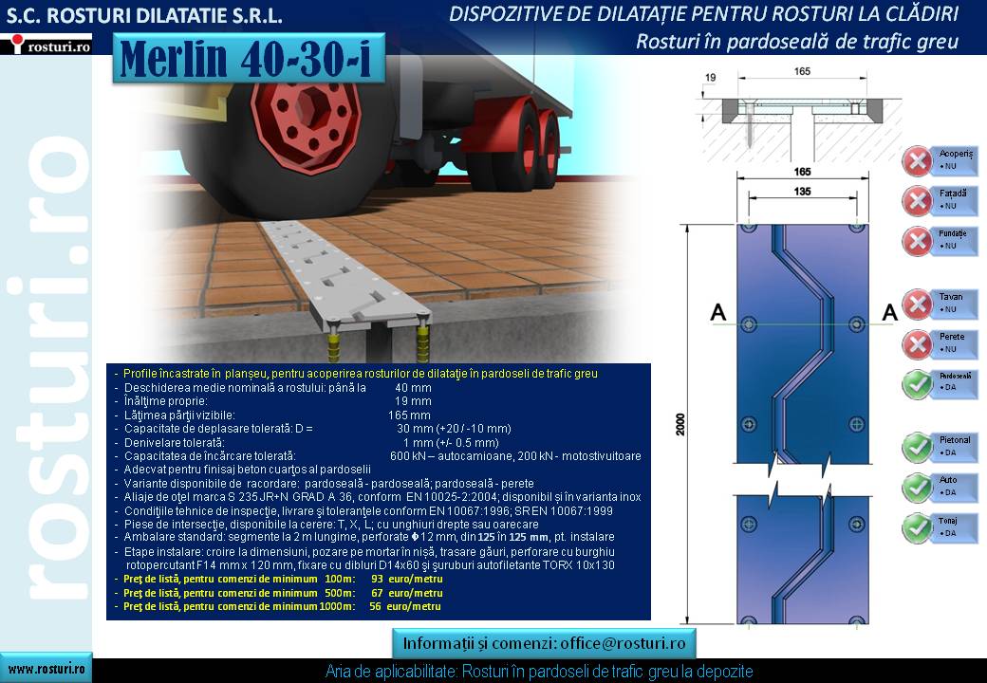Click the subtitle 'Rosturi în pardoseală de trafic greu'
Image resolution: width=987 pixels, height=683 pixels.
[797, 41]
